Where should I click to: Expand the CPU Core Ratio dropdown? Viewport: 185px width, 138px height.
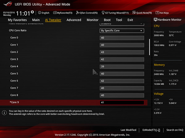click(122, 31)
